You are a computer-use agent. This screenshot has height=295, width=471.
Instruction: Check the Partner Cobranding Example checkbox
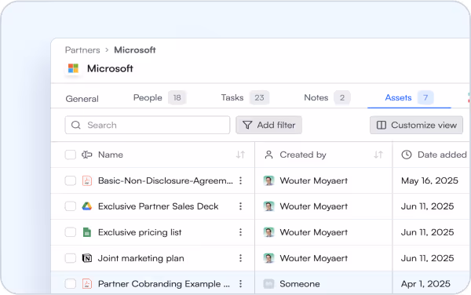click(71, 283)
